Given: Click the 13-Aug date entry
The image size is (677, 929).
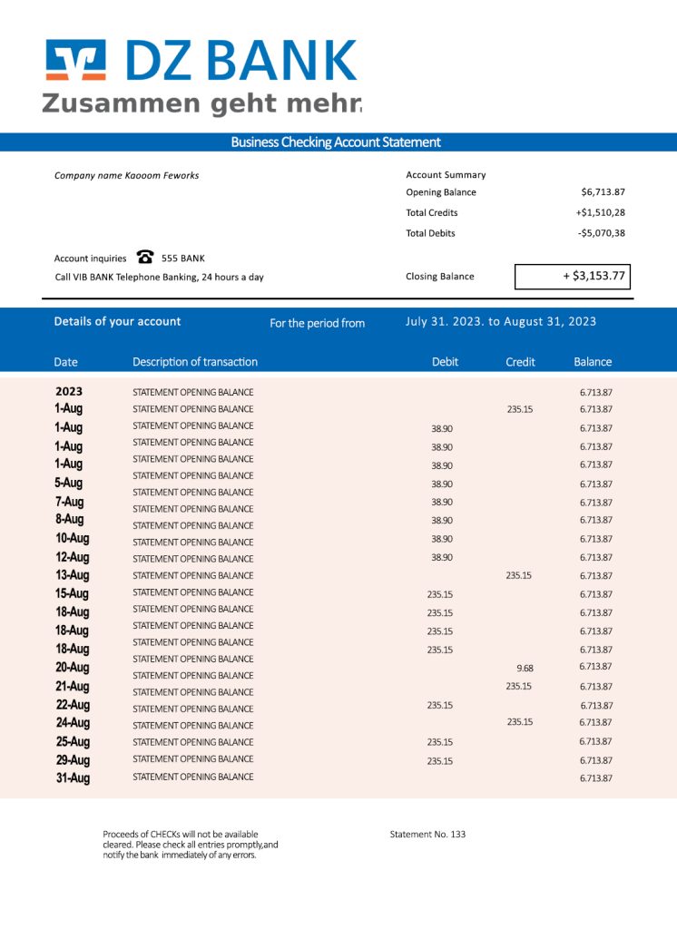Looking at the screenshot, I should (73, 575).
